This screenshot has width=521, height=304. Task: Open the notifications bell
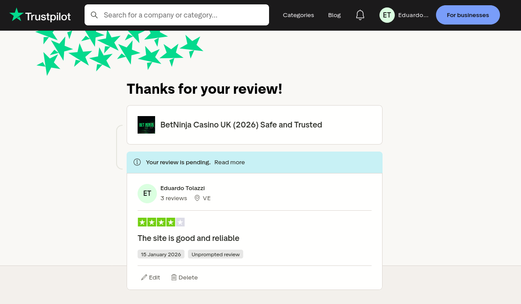coord(360,15)
